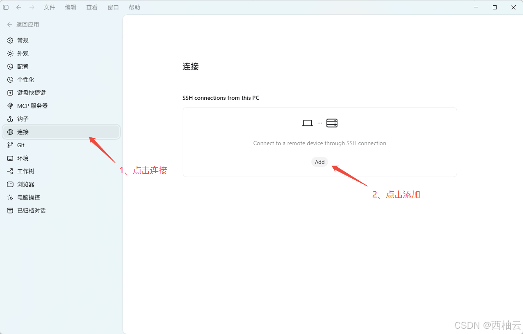Screen dimensions: 523x334
Task: Open 个性化 settings
Action: pyautogui.click(x=61, y=80)
